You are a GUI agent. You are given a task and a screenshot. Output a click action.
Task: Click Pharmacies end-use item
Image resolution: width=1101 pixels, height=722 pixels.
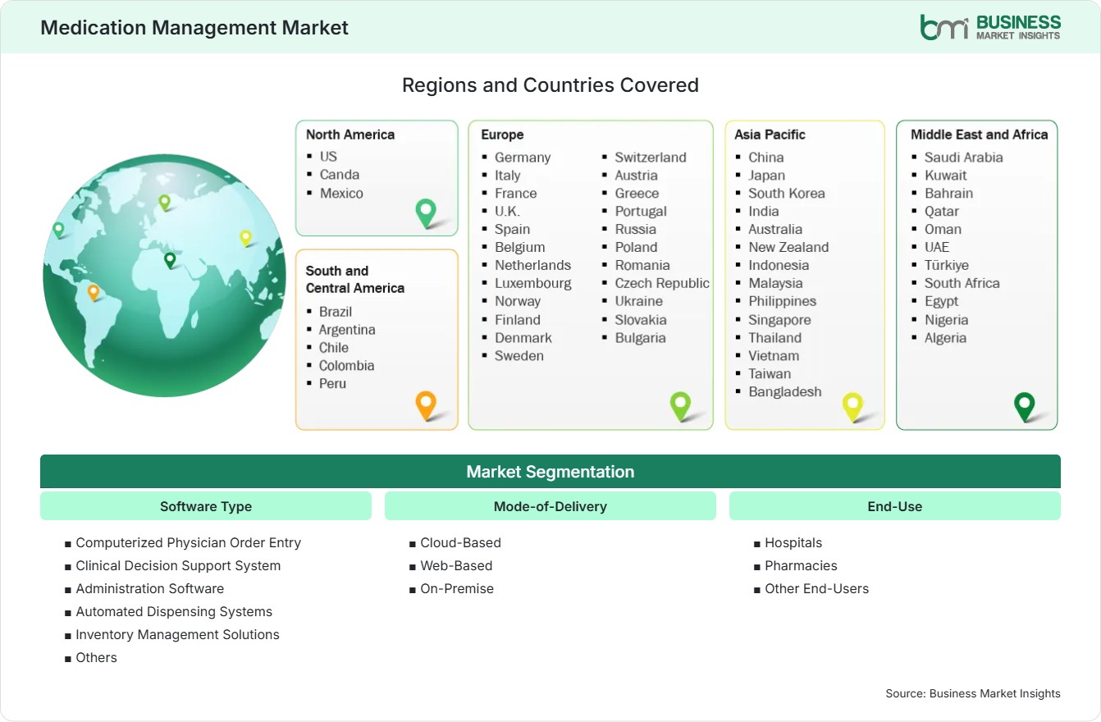pyautogui.click(x=801, y=565)
